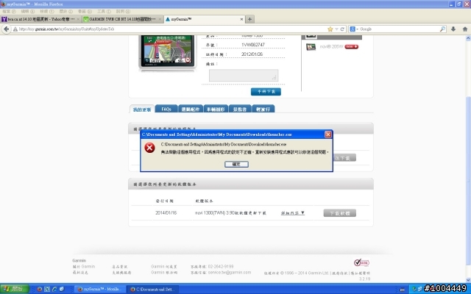Select the 我的更新 page tab
The height and width of the screenshot is (294, 471).
click(x=142, y=110)
